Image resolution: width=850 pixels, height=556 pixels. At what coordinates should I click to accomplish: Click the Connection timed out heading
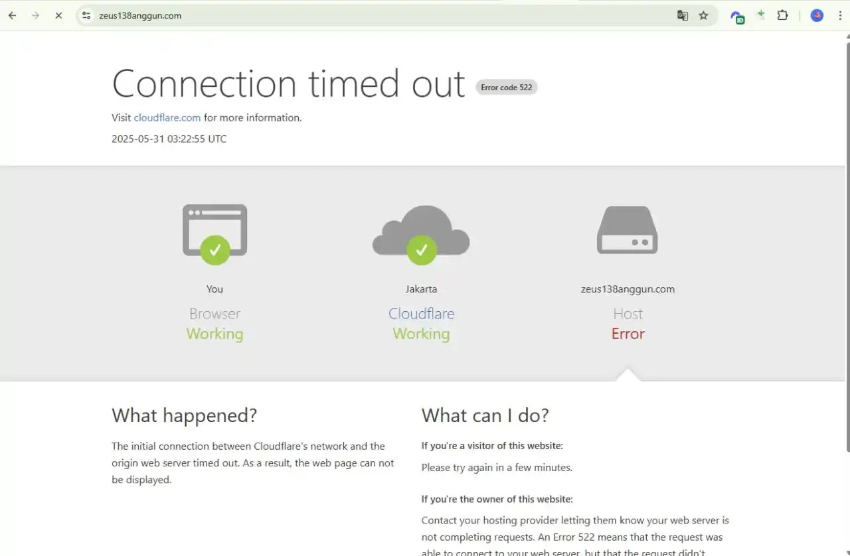point(288,84)
